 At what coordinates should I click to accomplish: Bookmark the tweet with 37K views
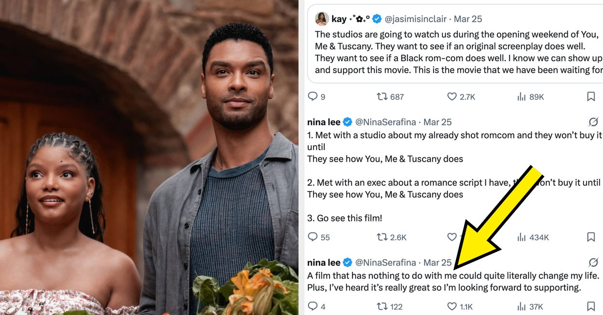(591, 306)
